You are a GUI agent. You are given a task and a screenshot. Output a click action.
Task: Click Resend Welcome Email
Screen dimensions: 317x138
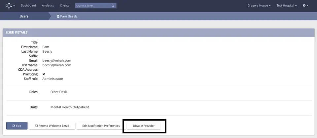click(52, 126)
